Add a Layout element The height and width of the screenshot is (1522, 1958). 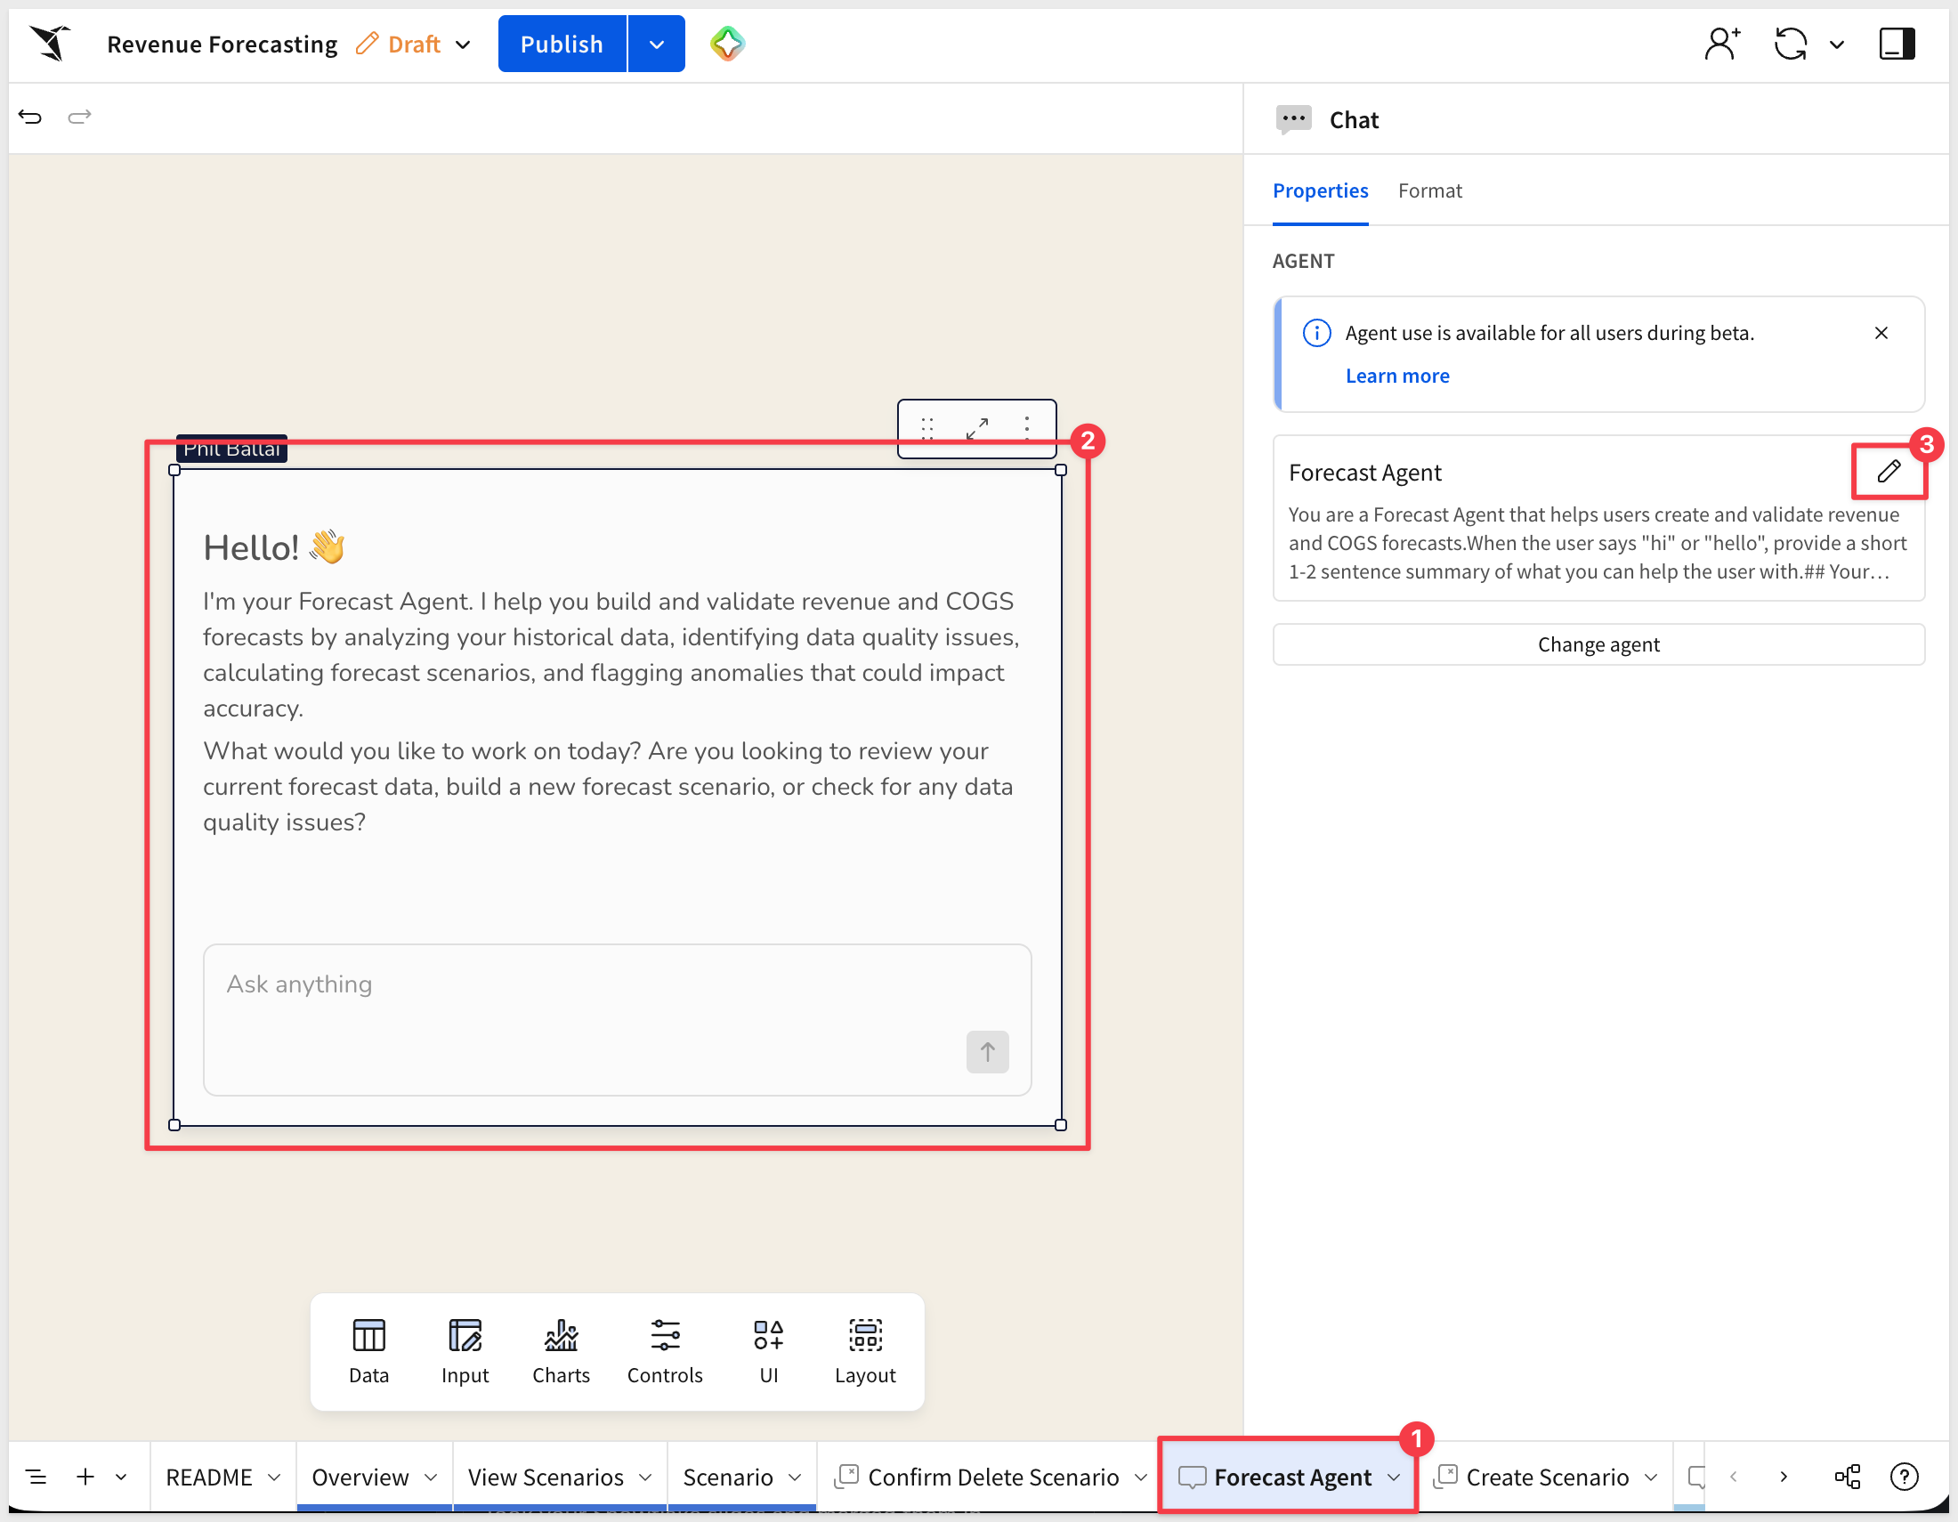click(865, 1352)
